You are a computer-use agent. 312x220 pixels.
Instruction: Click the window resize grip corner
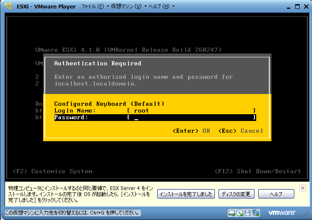[307, 214]
